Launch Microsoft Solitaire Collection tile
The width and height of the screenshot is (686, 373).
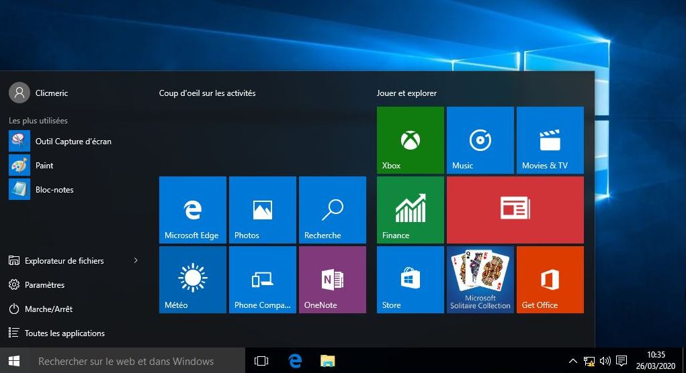coord(480,280)
